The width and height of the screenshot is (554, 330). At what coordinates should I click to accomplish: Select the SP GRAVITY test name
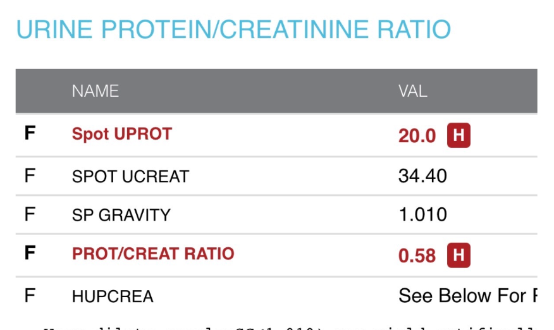[121, 215]
